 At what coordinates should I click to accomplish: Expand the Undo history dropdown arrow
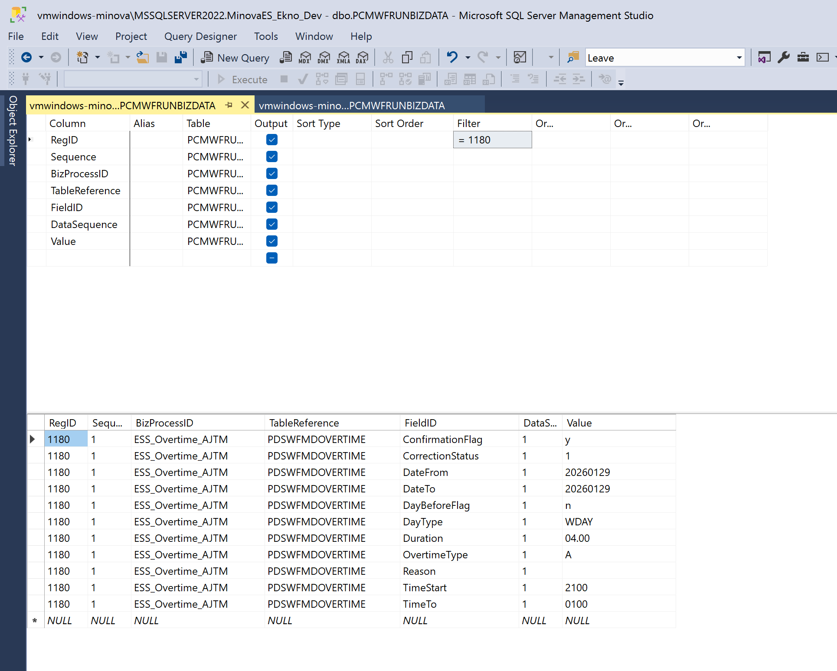[x=468, y=58]
